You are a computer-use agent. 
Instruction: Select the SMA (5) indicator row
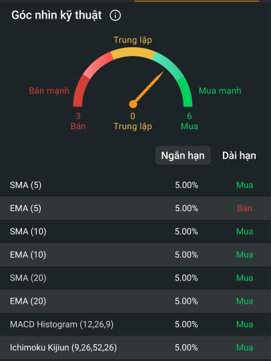pos(135,185)
